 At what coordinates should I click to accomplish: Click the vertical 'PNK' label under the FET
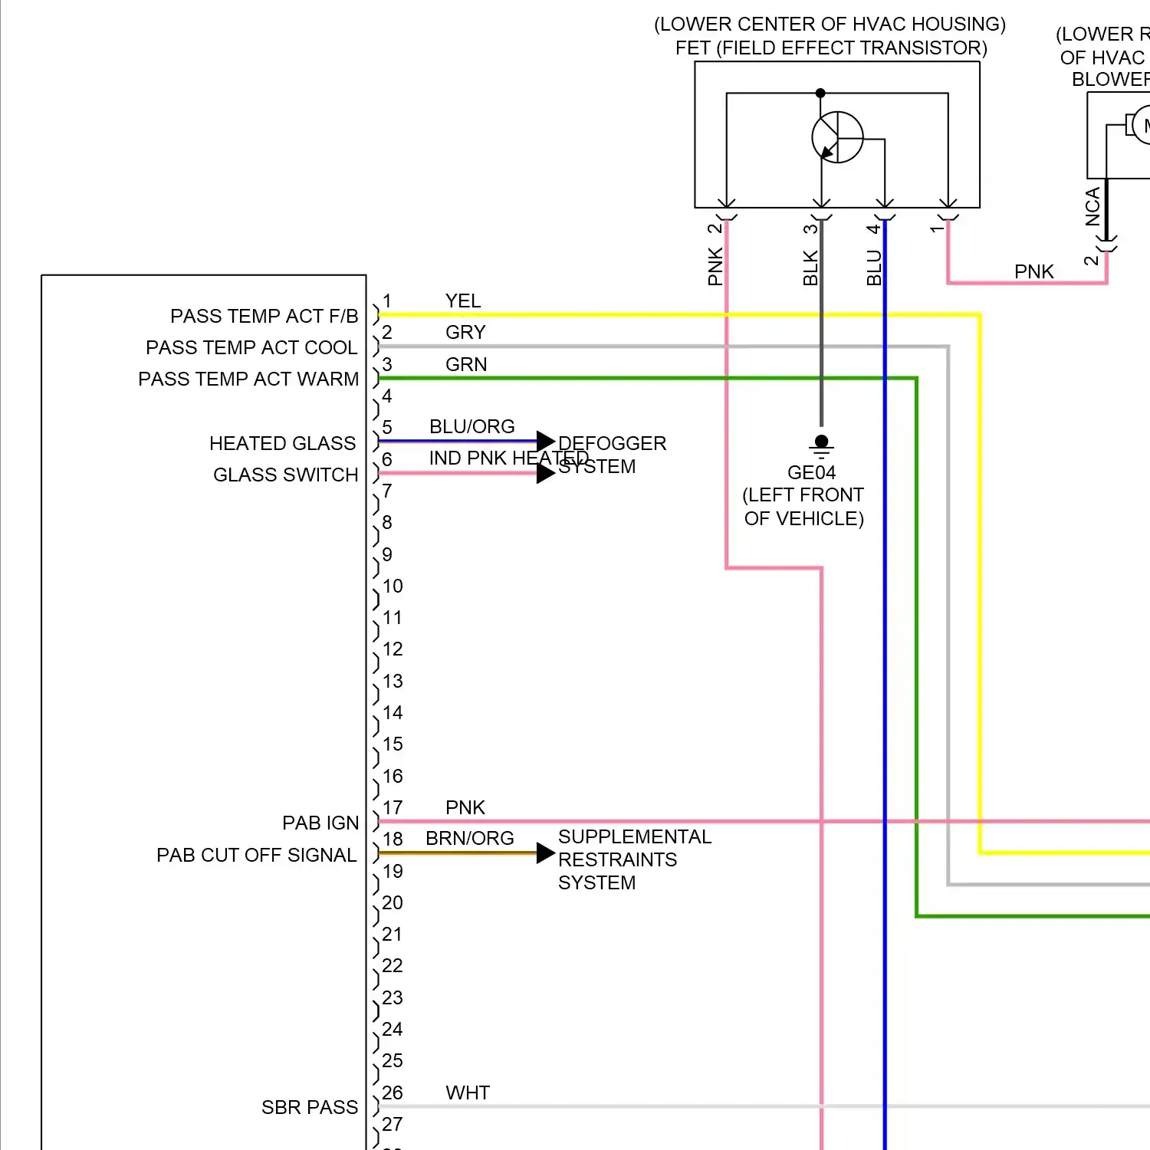715,266
